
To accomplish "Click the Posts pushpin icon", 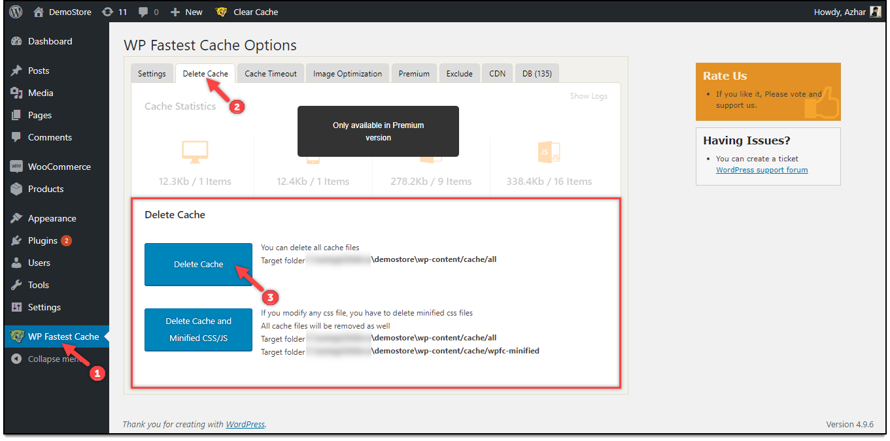I will pyautogui.click(x=17, y=71).
